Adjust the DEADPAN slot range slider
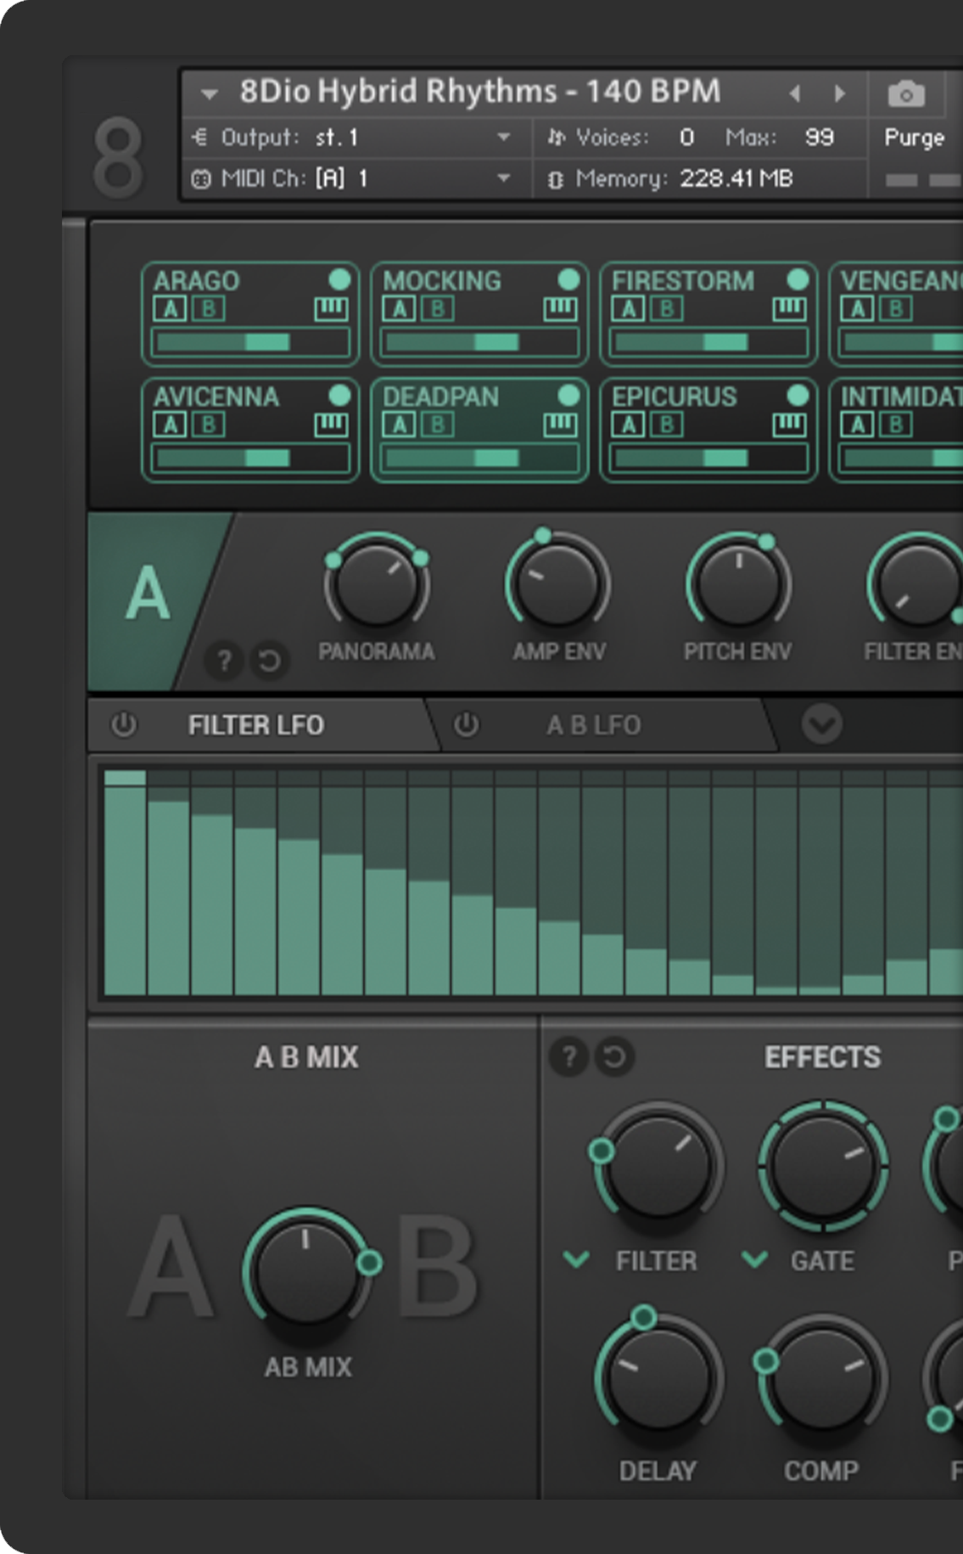 pyautogui.click(x=479, y=458)
